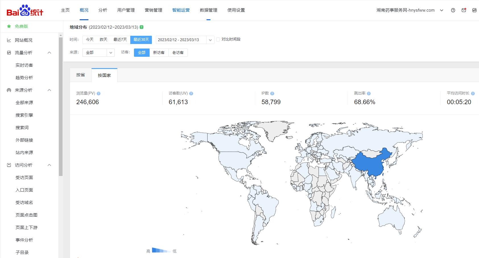Go to 网站概况 in sidebar
This screenshot has height=258, width=479.
point(24,40)
